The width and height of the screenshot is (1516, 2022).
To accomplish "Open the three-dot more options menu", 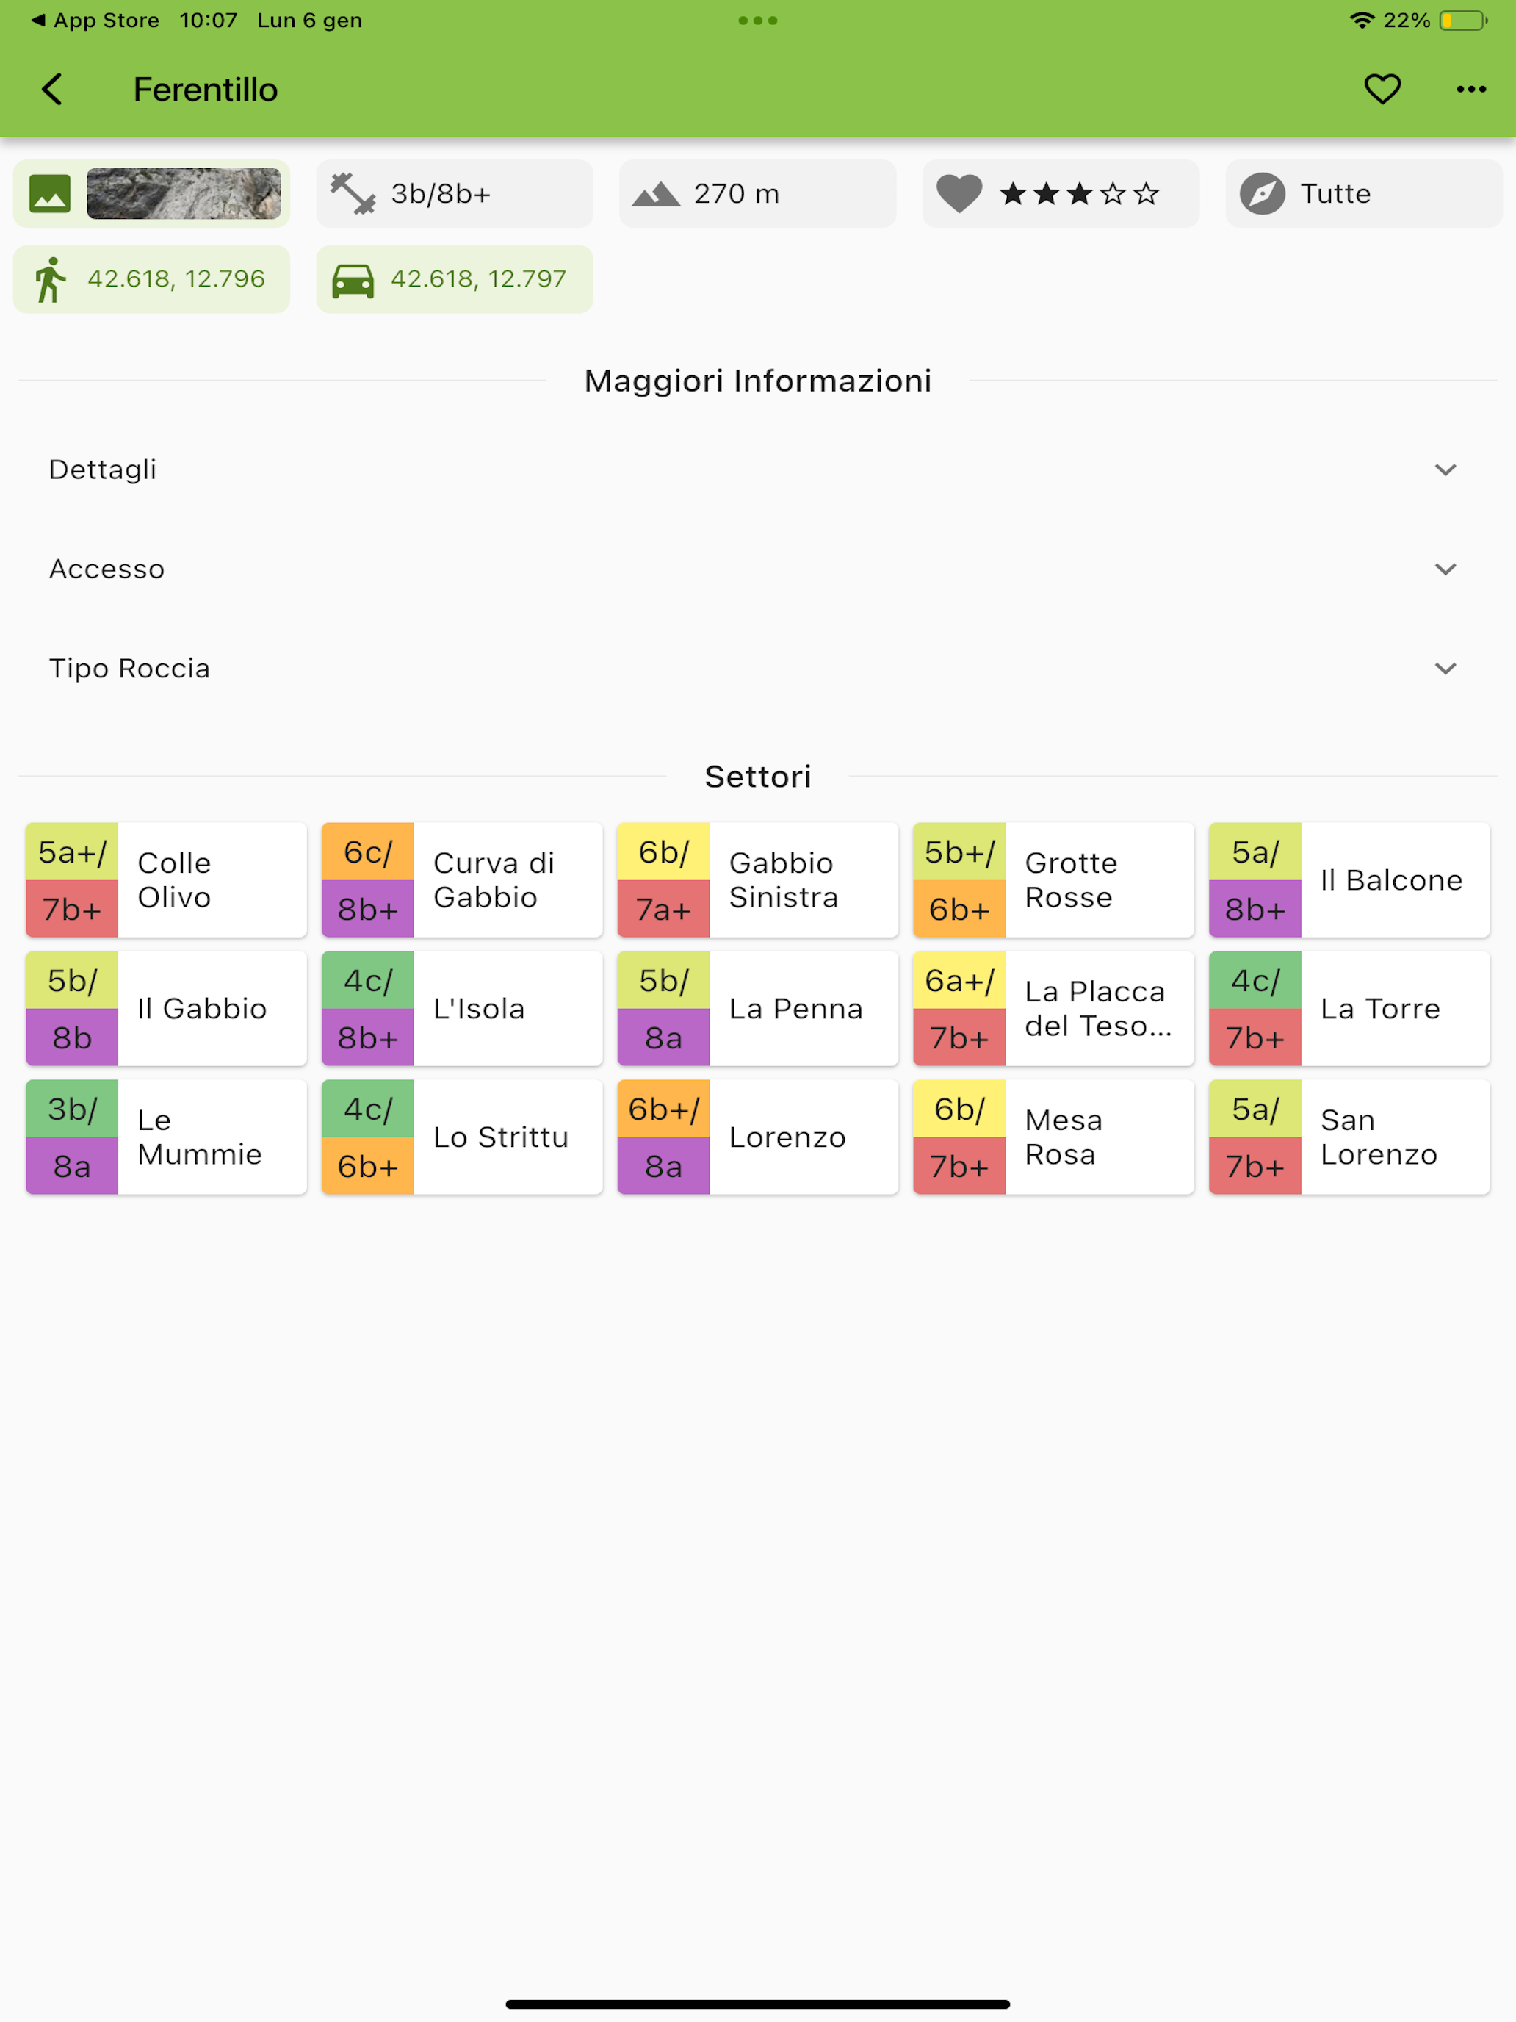I will (1470, 89).
